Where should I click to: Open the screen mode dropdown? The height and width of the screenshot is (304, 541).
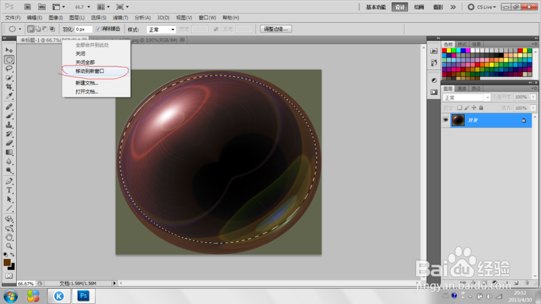click(x=122, y=7)
